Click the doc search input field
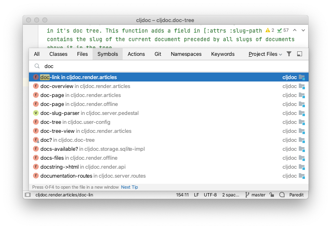This screenshot has width=331, height=229. click(169, 66)
